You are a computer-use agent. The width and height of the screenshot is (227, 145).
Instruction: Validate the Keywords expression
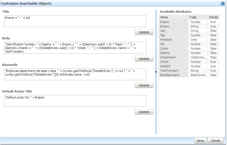(144, 85)
